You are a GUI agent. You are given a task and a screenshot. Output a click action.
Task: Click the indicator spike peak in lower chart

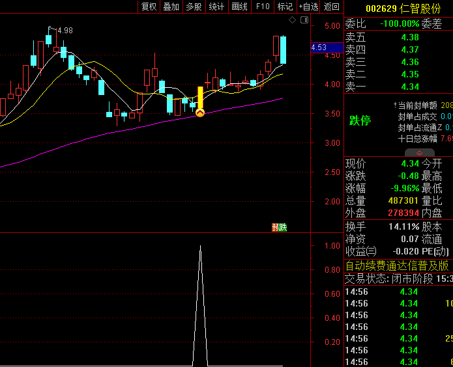(201, 247)
